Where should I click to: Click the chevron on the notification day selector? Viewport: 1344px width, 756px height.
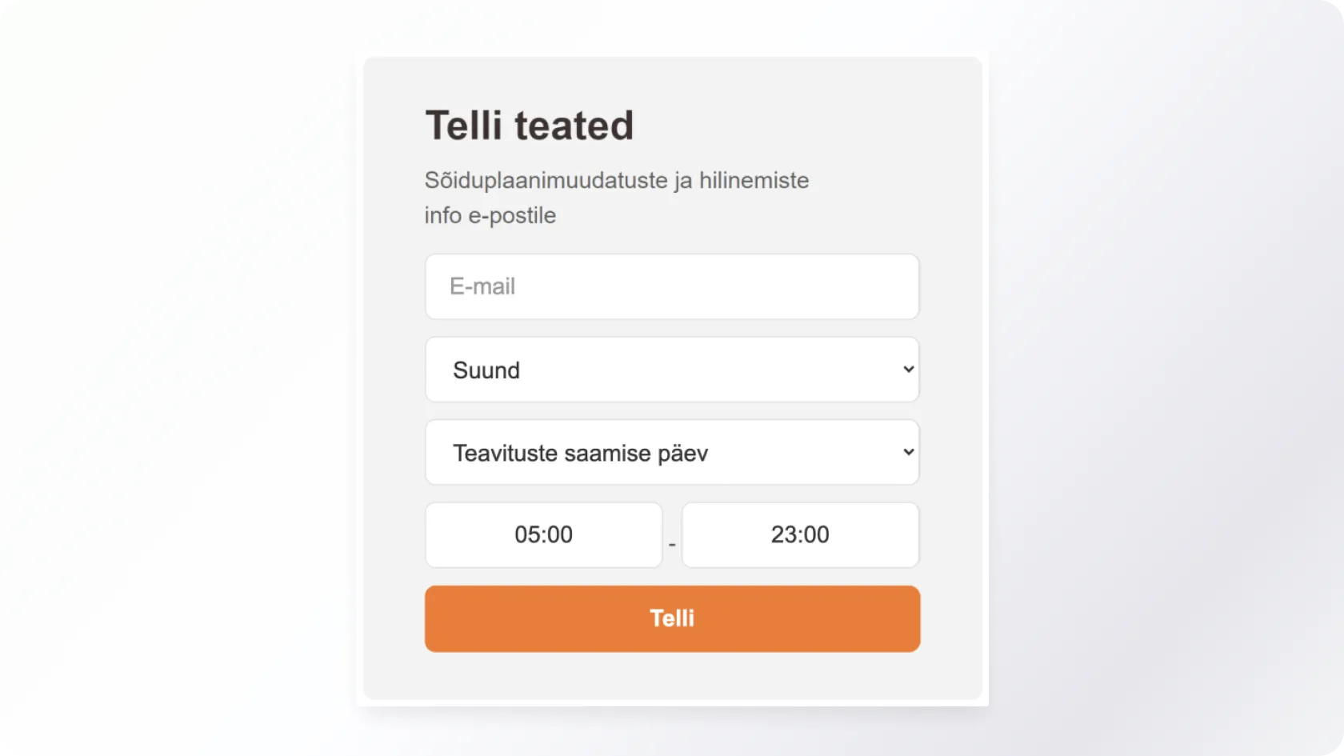tap(908, 452)
